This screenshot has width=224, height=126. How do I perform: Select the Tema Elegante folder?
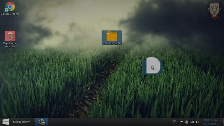click(112, 38)
